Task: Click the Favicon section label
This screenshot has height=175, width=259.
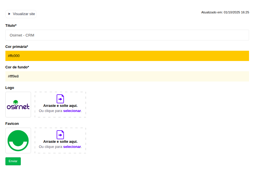Action: (x=12, y=124)
